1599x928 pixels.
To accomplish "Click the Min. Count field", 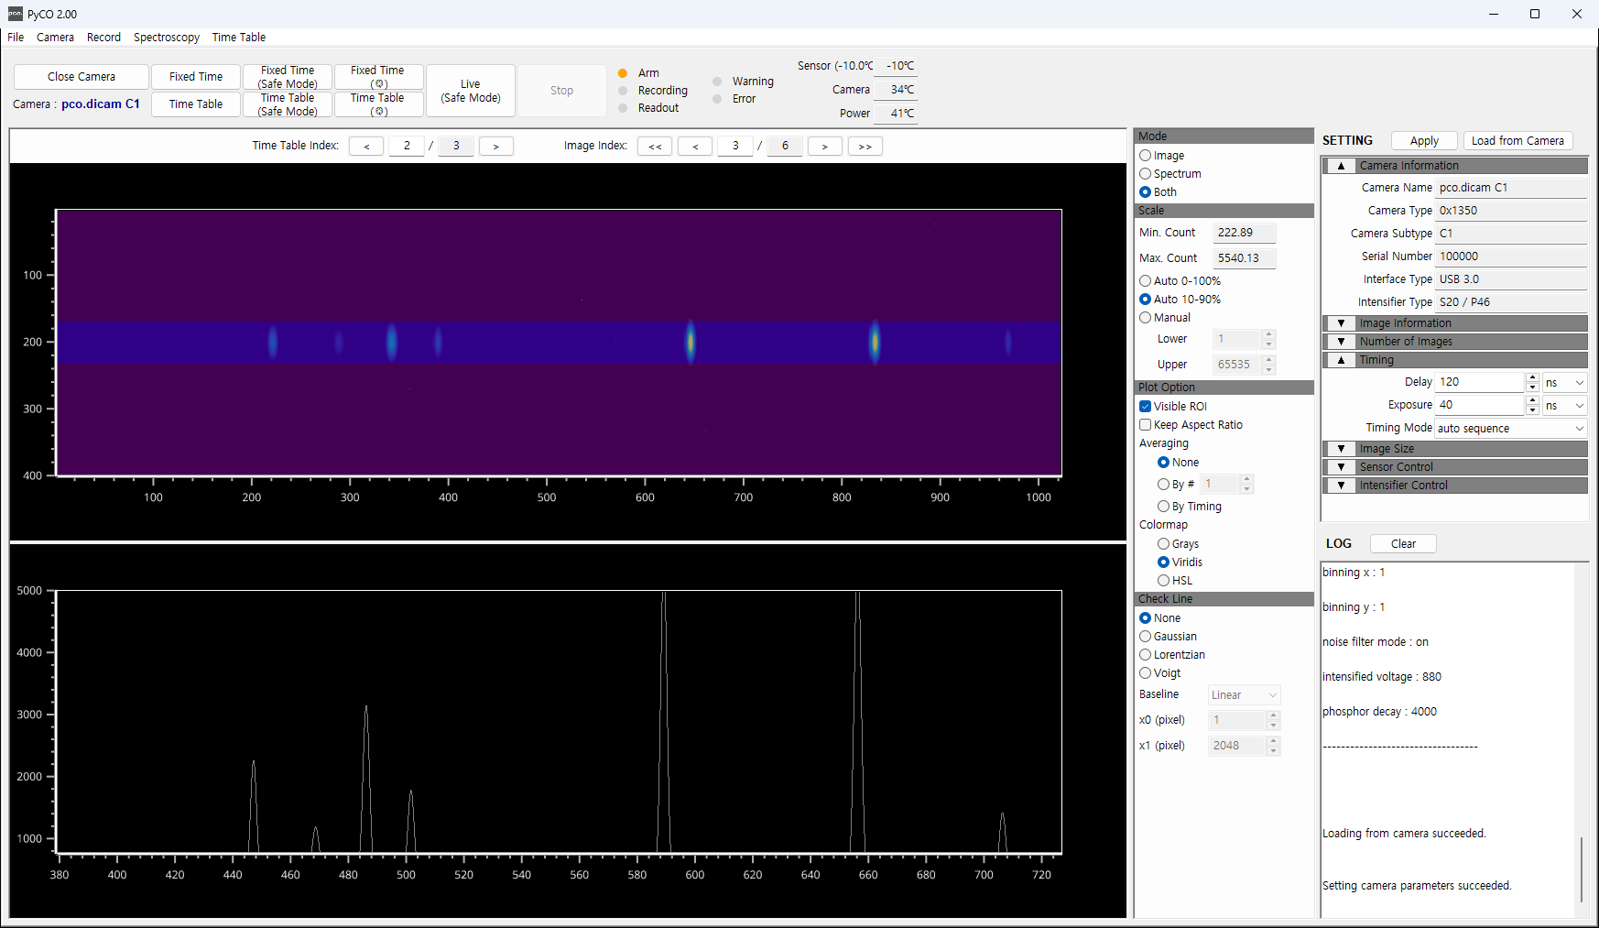I will (x=1244, y=233).
